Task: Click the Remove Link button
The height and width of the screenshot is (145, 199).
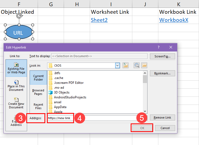Action: 162,118
